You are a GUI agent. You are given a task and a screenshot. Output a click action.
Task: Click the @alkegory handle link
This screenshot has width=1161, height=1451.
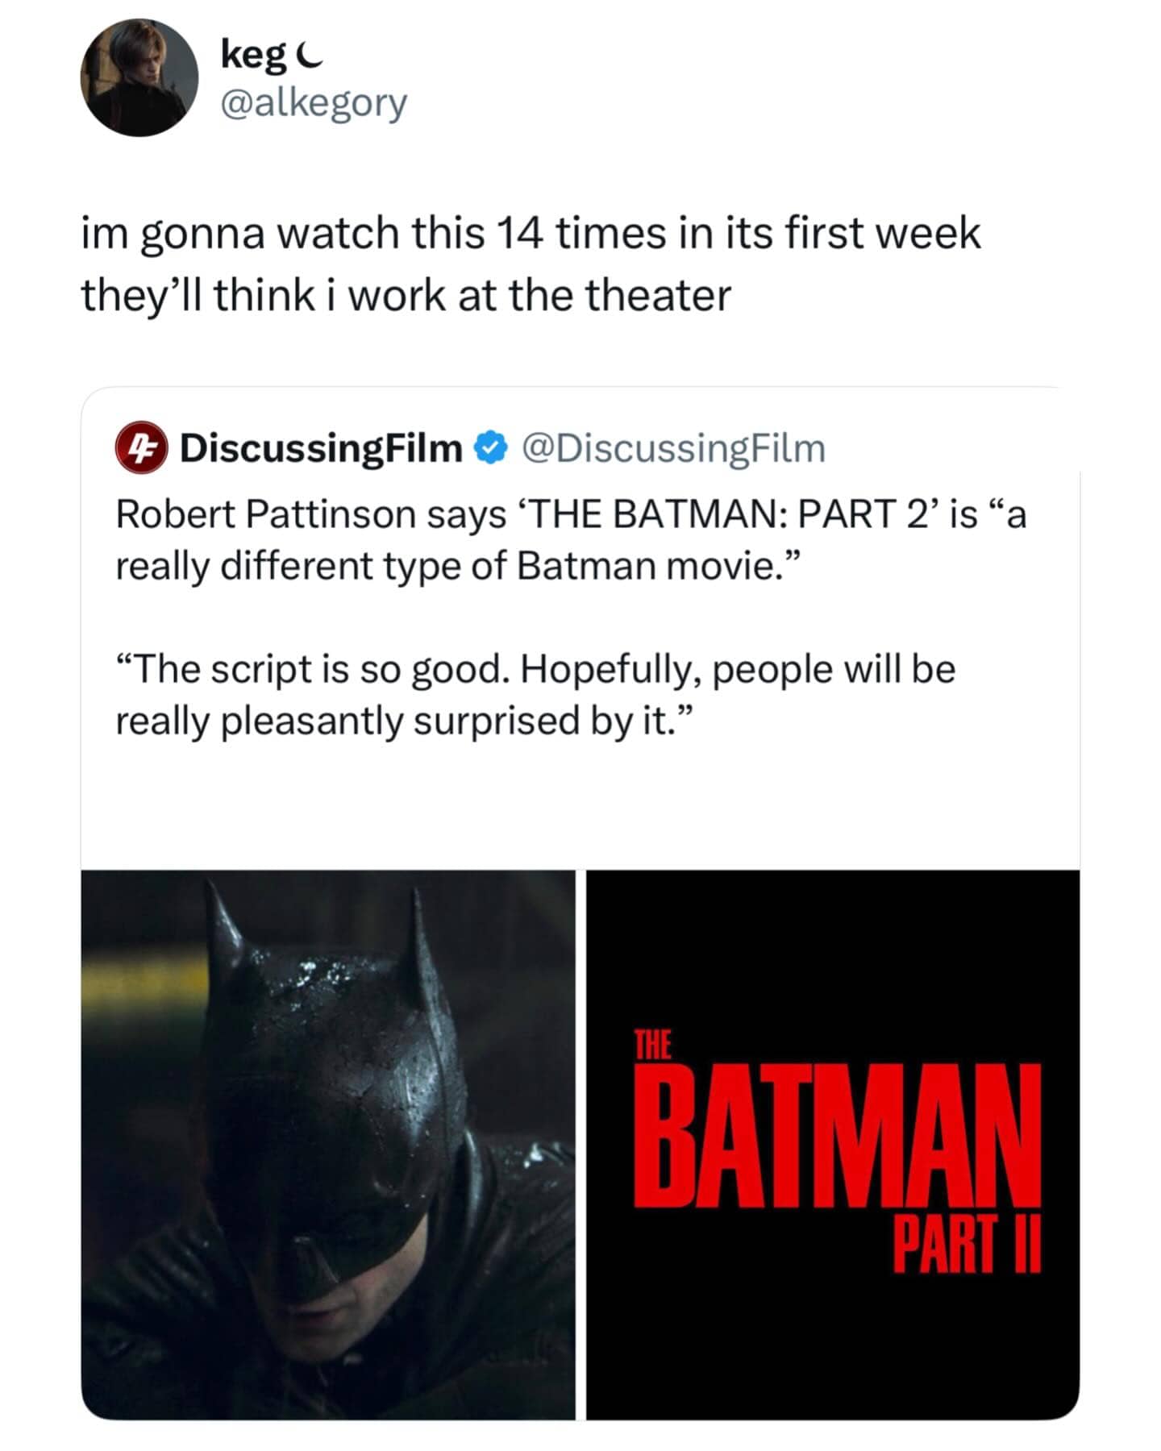click(310, 102)
